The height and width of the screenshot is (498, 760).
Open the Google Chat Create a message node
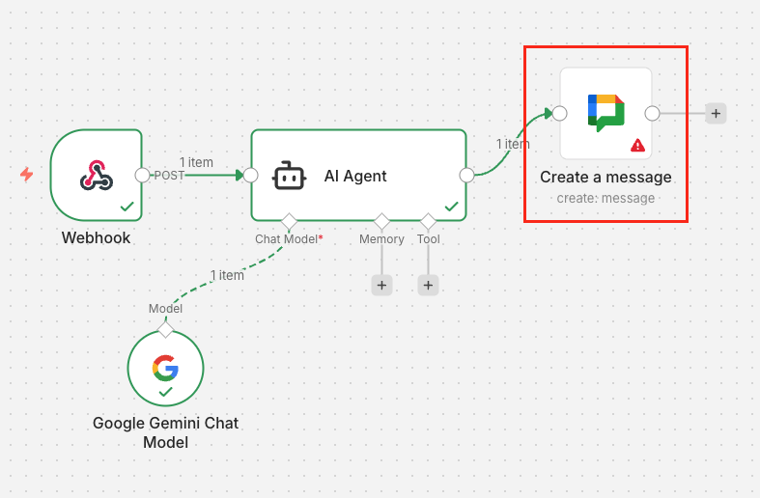point(605,113)
